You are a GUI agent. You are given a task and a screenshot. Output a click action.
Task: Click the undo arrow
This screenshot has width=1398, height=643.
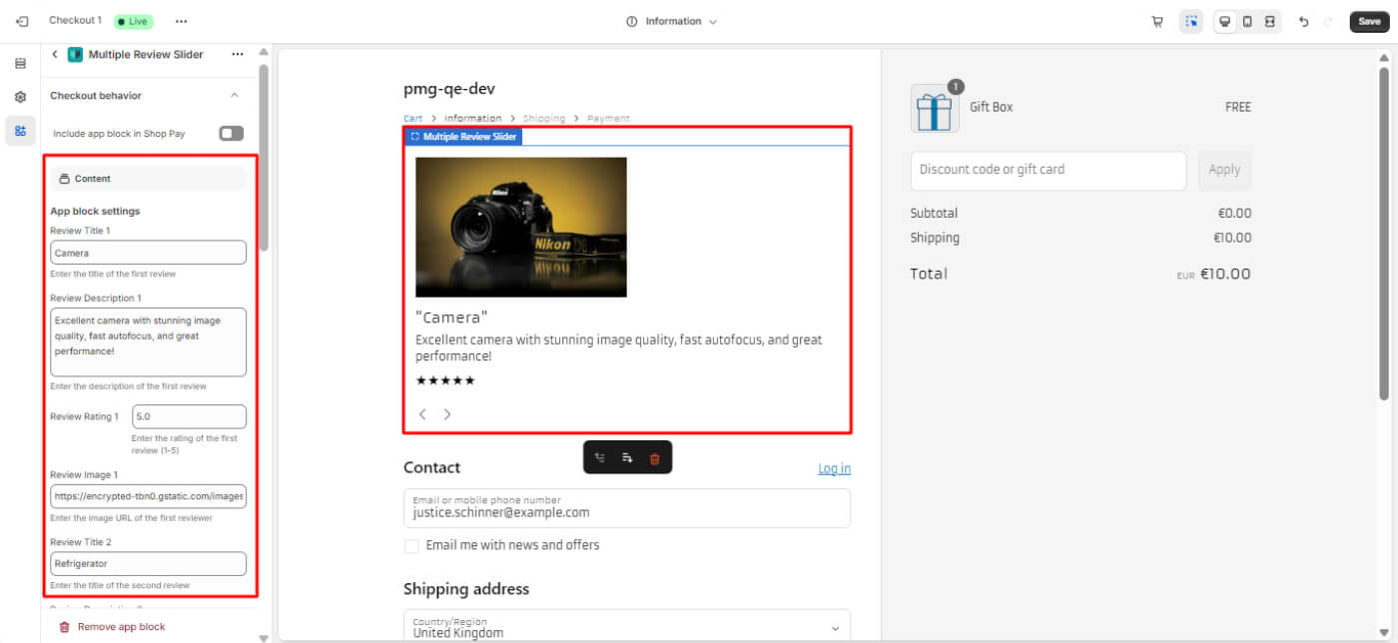click(x=1303, y=22)
